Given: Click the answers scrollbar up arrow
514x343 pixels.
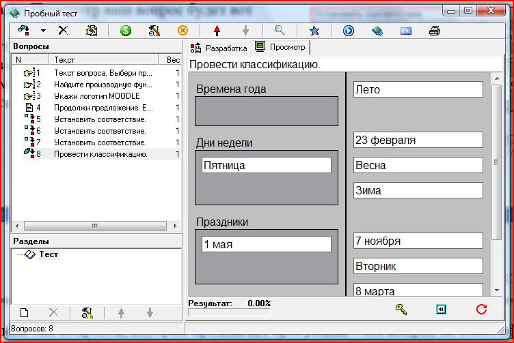Looking at the screenshot, I should (x=497, y=78).
